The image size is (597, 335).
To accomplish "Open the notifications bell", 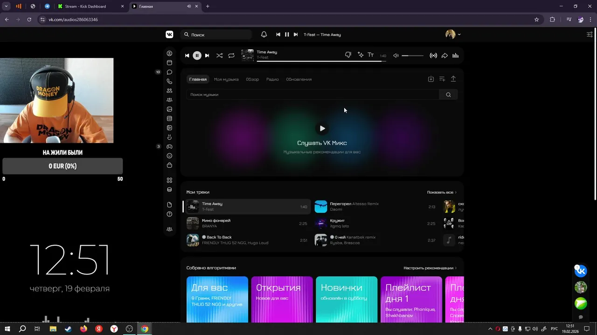I will click(x=264, y=34).
